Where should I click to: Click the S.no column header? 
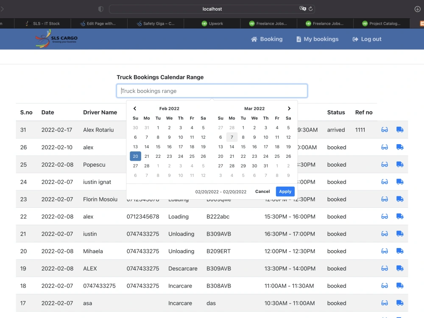coord(26,112)
